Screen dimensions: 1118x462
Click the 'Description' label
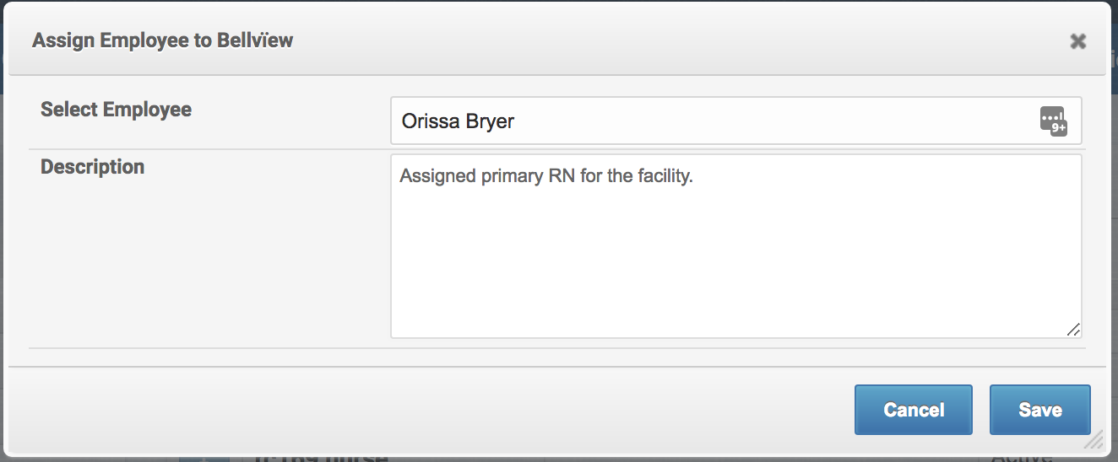93,167
